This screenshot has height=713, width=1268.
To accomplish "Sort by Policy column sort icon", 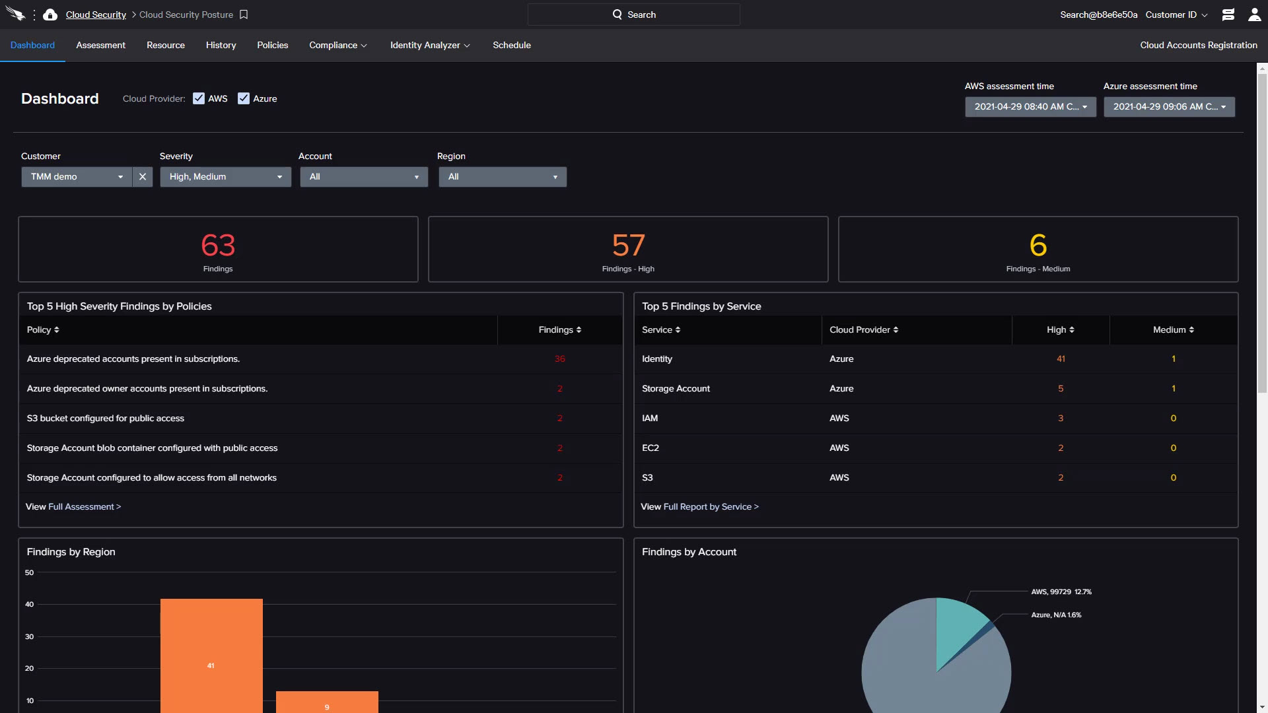I will [x=57, y=330].
